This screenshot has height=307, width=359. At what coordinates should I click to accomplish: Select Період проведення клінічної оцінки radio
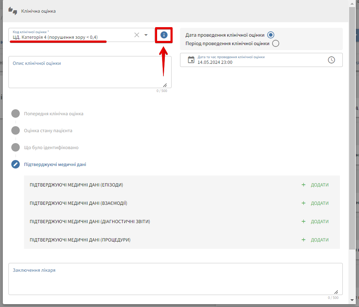click(276, 43)
